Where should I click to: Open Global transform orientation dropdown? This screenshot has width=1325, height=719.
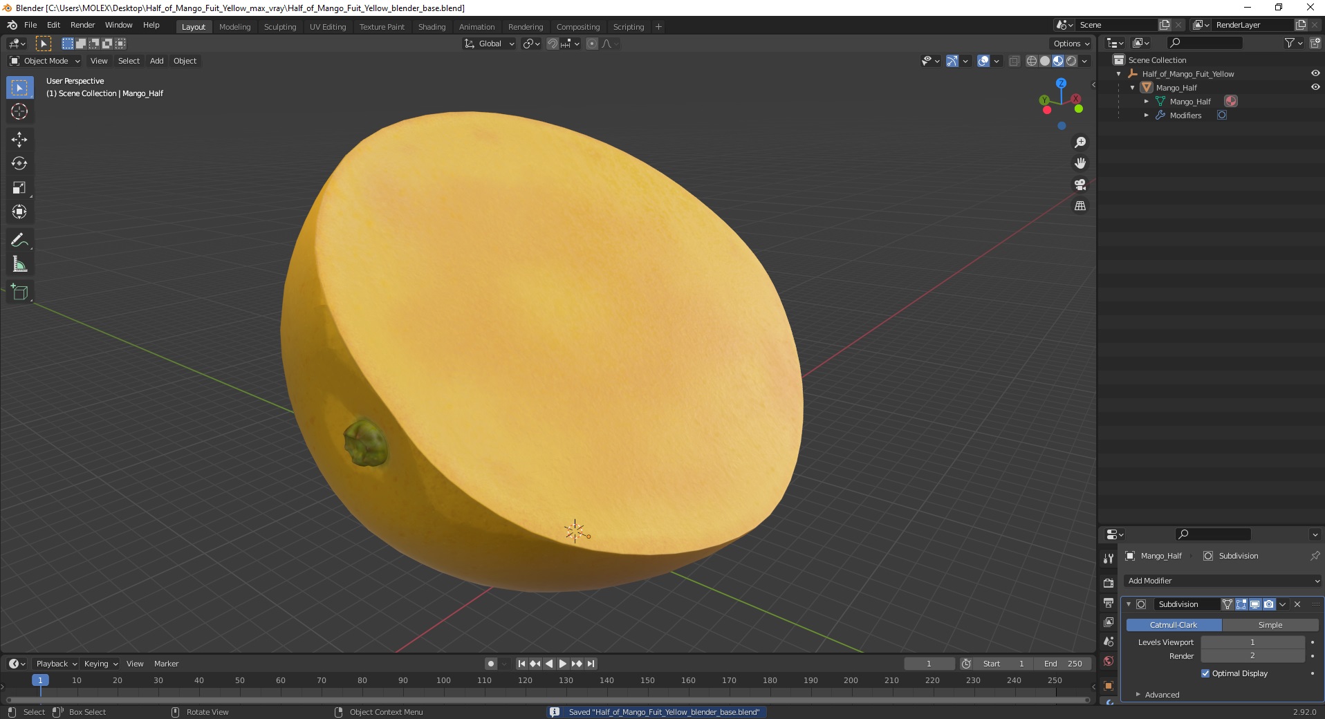tap(489, 44)
